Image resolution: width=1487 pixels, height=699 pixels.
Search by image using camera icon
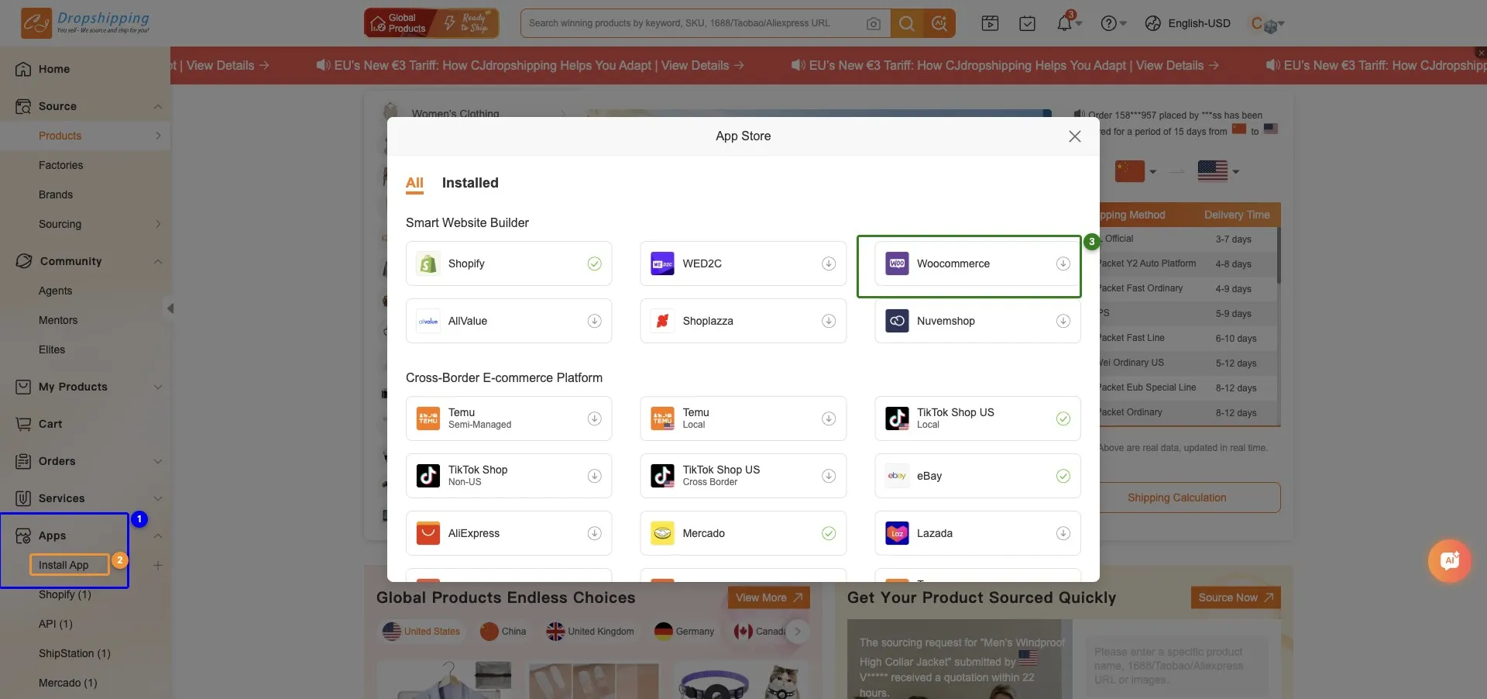pos(874,23)
